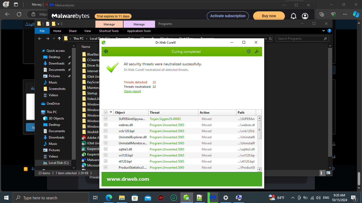
Task: Navigate back in File Explorer
Action: tap(40, 39)
